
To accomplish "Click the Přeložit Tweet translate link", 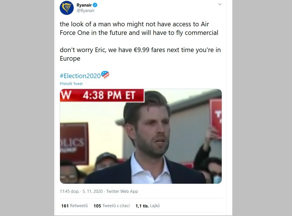I will pyautogui.click(x=71, y=84).
